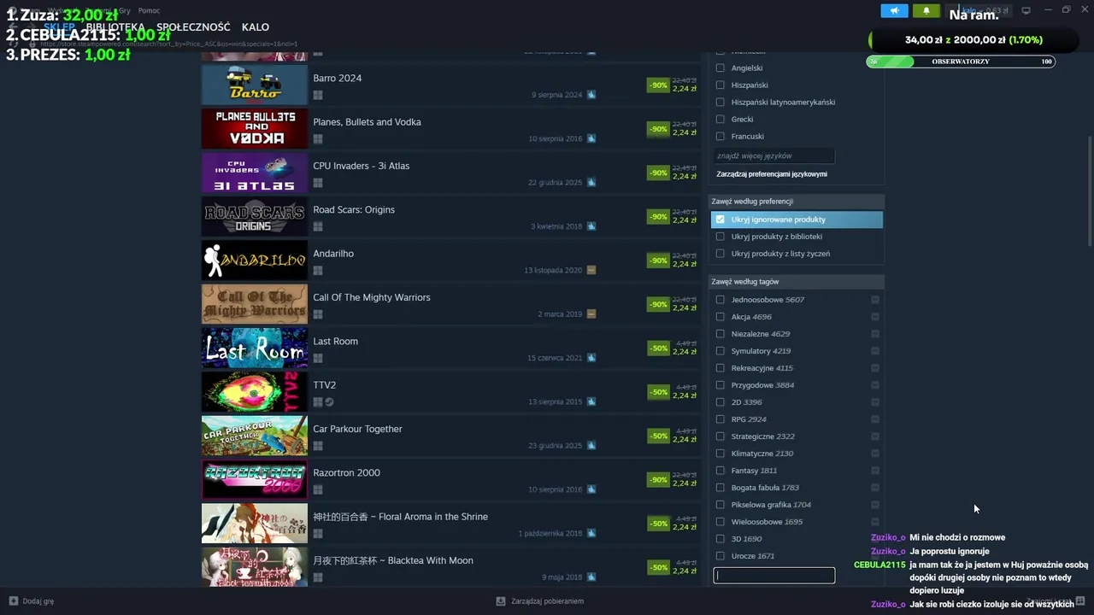Image resolution: width=1094 pixels, height=615 pixels.
Task: Open the SKLEP store tab
Action: coord(58,27)
